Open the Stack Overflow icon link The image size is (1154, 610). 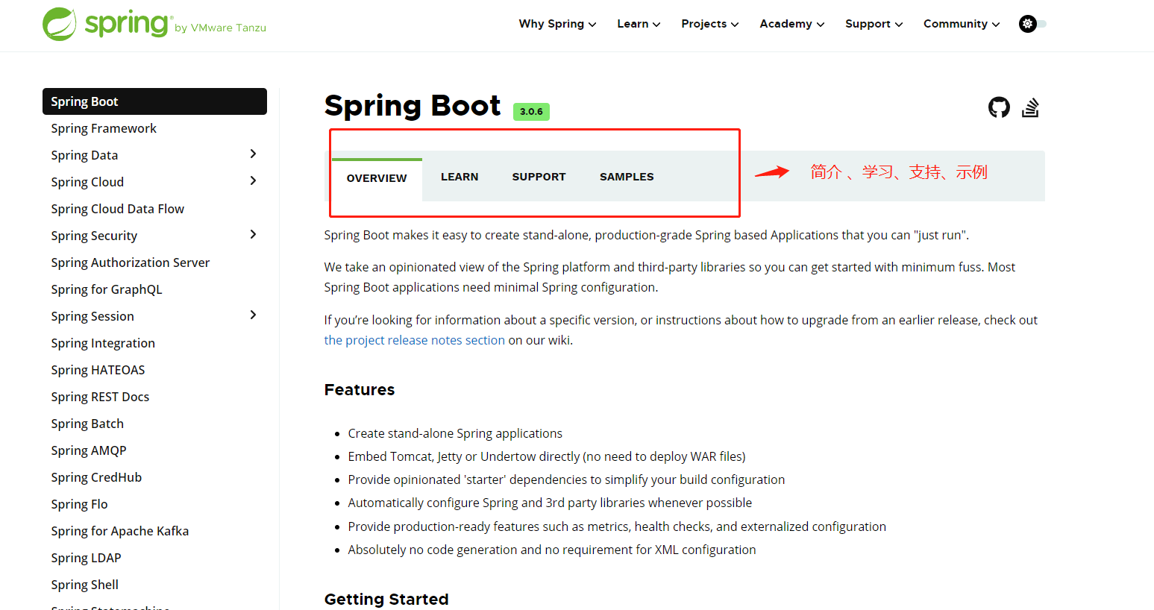(1030, 107)
